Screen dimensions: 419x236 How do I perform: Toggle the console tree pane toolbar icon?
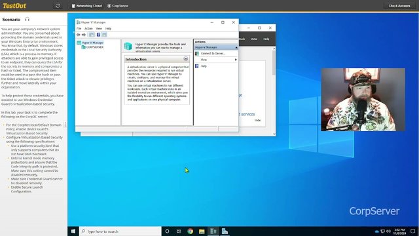(92, 35)
